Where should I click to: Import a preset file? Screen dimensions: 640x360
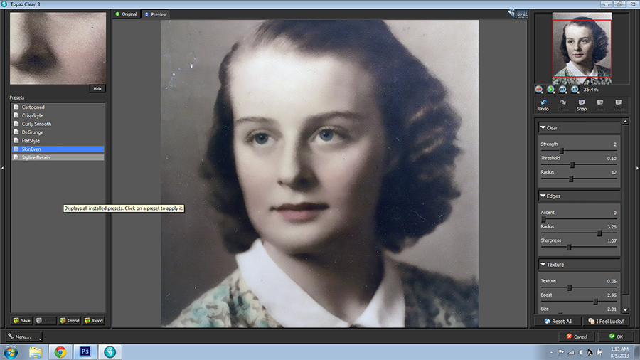pos(70,320)
